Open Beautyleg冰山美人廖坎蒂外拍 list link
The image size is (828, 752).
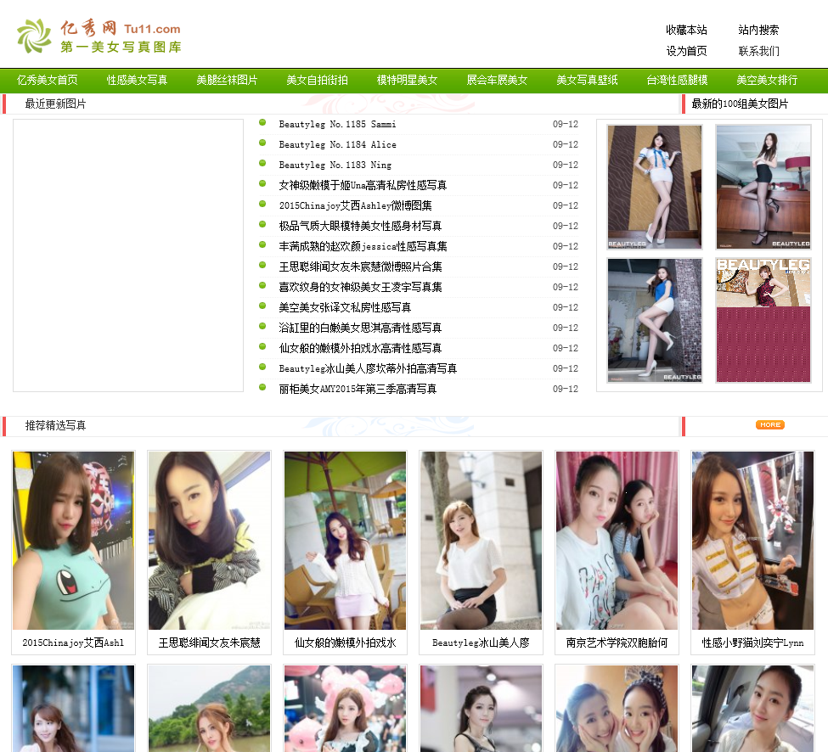tap(368, 368)
